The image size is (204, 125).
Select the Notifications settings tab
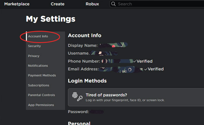[38, 66]
